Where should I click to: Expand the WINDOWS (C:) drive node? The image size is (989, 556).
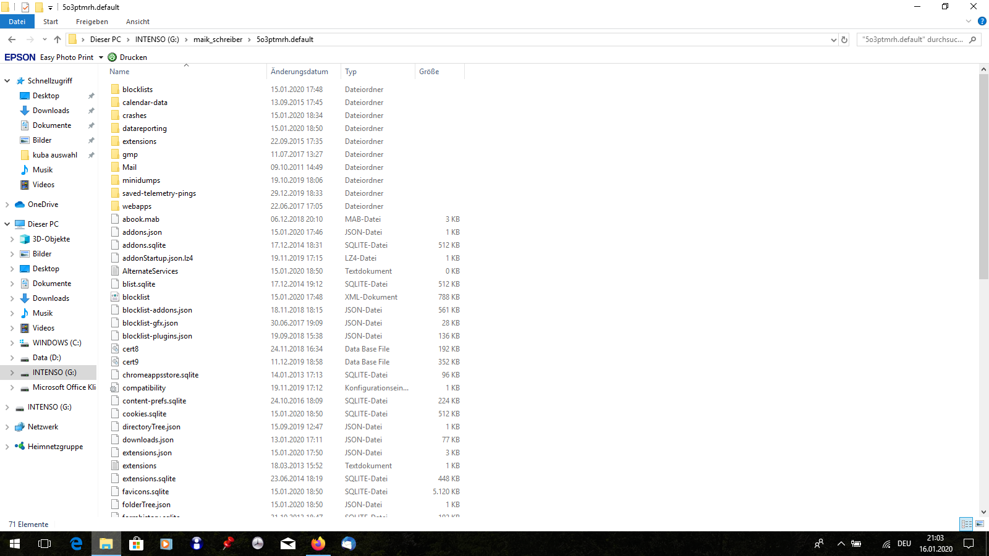[x=12, y=343]
